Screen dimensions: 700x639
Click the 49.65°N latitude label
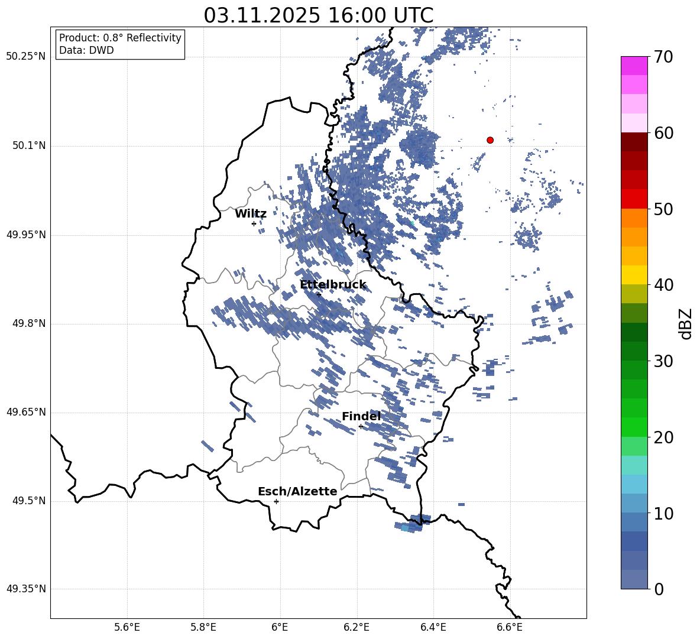[x=26, y=412]
